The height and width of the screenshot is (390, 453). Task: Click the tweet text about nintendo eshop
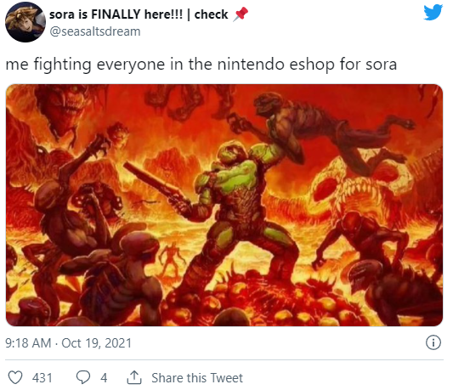tap(201, 64)
